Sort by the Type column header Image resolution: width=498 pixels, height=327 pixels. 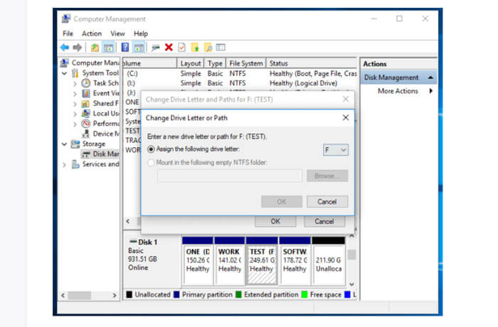pos(215,63)
